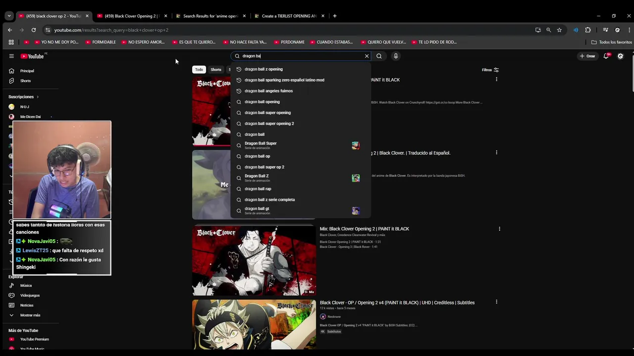This screenshot has width=634, height=356.
Task: Select the Todo filter chip
Action: coord(199,70)
